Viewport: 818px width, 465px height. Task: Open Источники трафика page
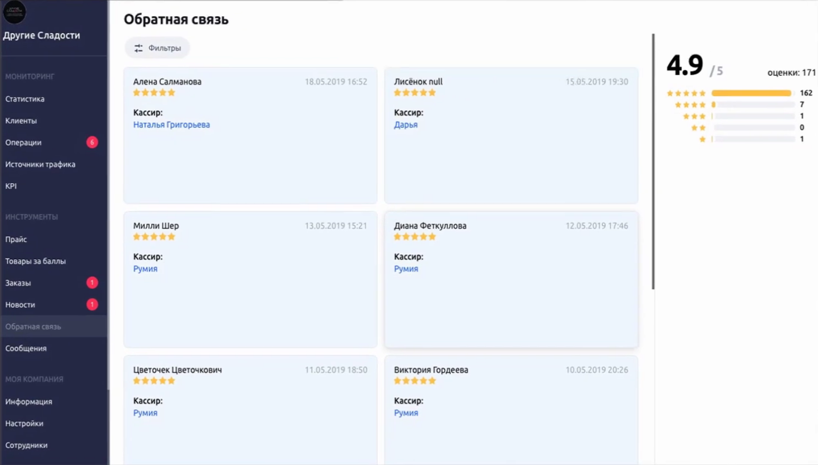click(x=40, y=164)
